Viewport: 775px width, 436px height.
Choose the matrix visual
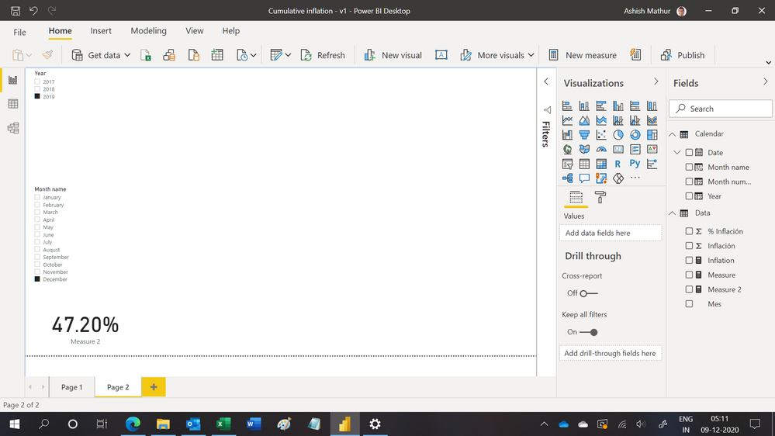(601, 164)
